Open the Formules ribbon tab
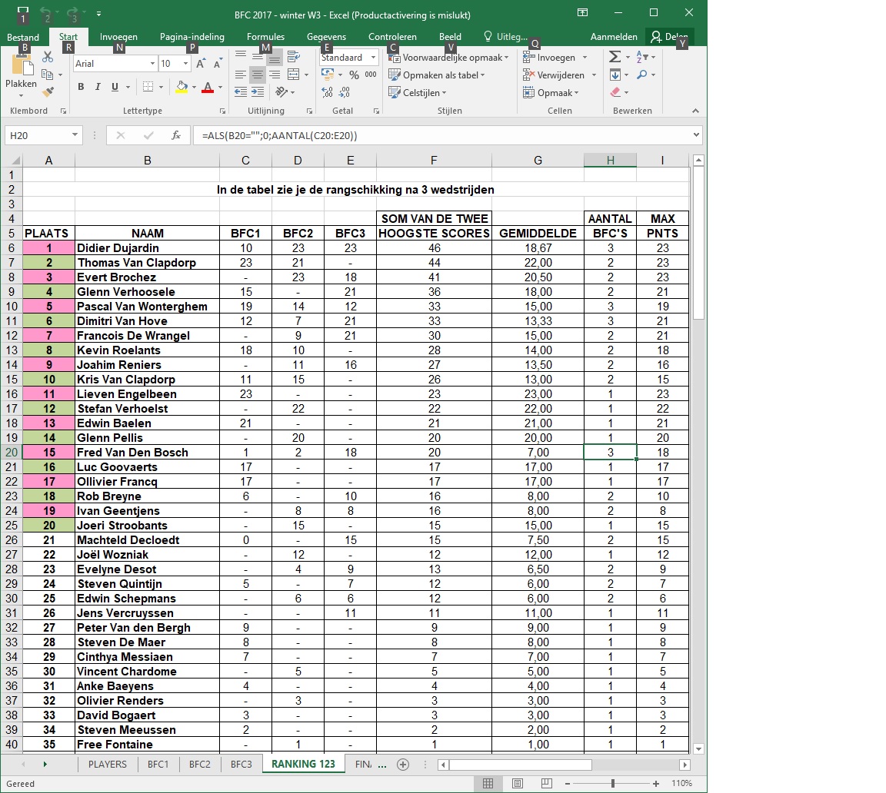The height and width of the screenshot is (793, 886). (265, 37)
